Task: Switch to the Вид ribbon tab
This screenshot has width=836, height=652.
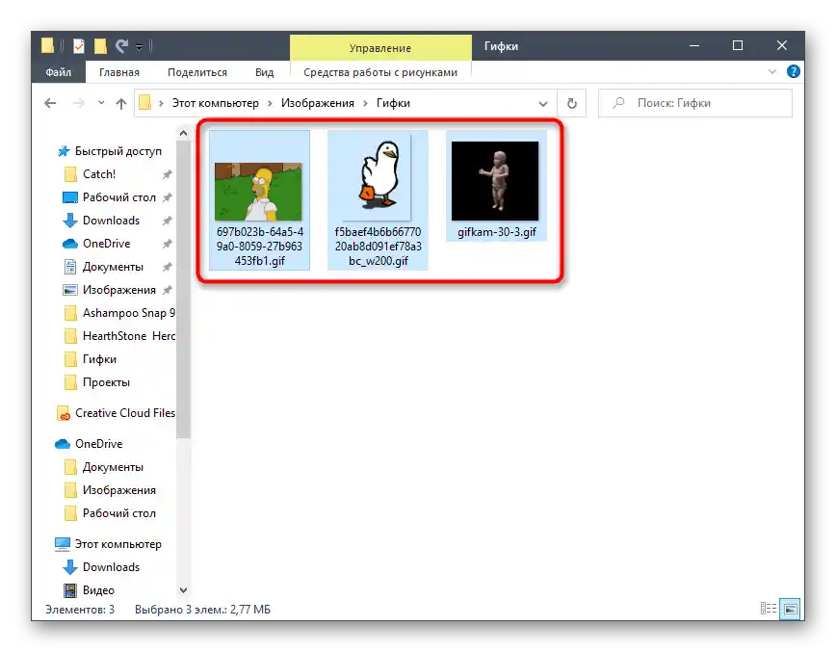Action: (x=265, y=72)
